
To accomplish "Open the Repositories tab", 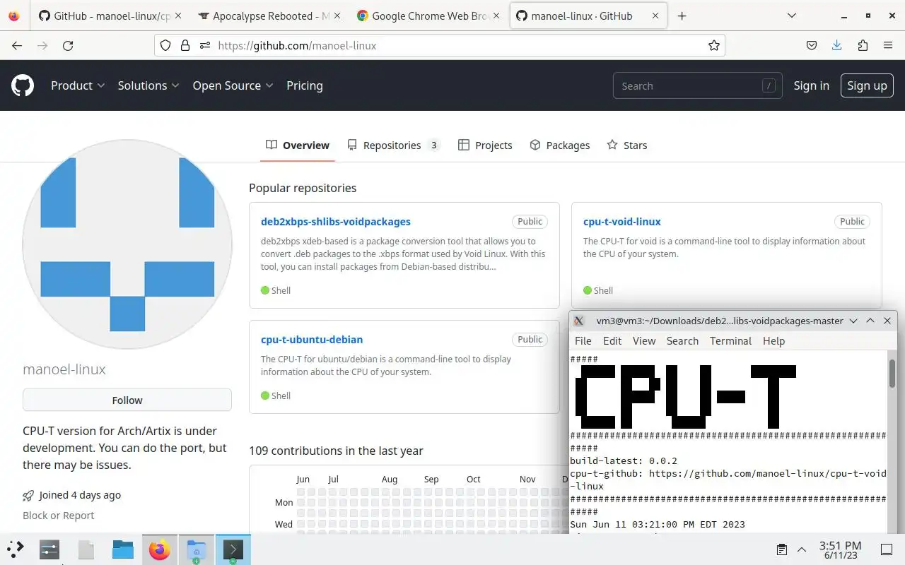I will coord(393,145).
